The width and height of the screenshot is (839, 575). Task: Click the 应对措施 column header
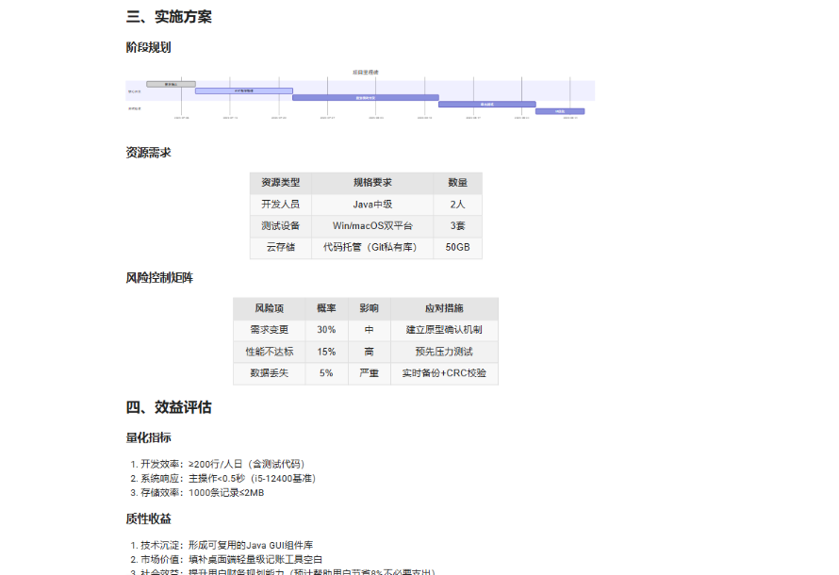coord(444,308)
